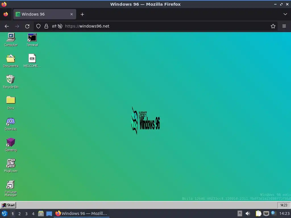Click the network status tray icon

[266, 213]
